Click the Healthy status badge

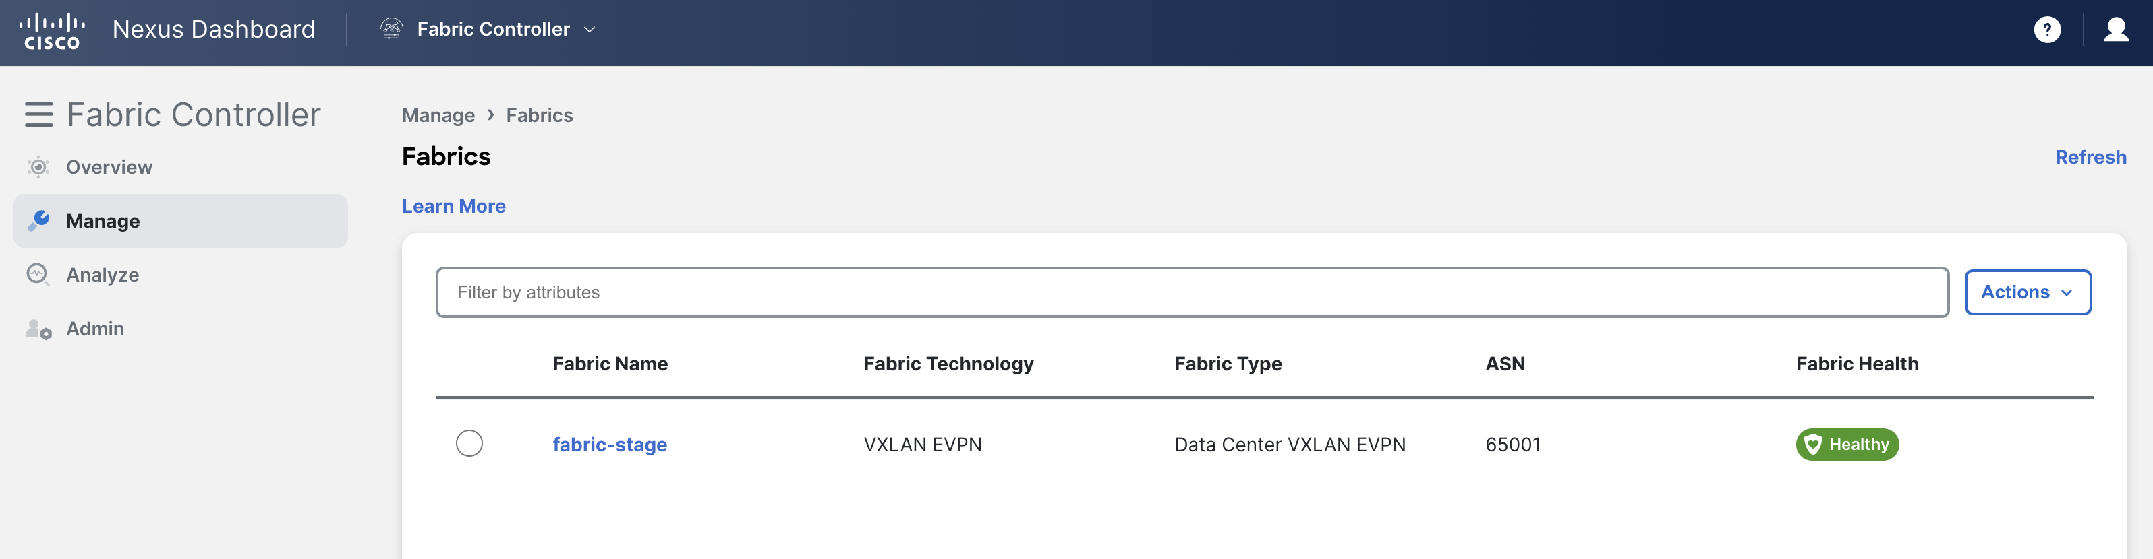pos(1846,444)
